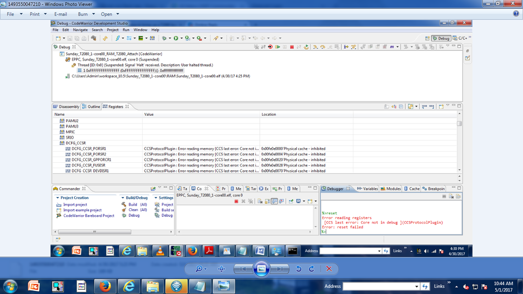Viewport: 523px width, 294px height.
Task: Open the dropdown arrow beside the Debug launch icon
Action: click(170, 38)
